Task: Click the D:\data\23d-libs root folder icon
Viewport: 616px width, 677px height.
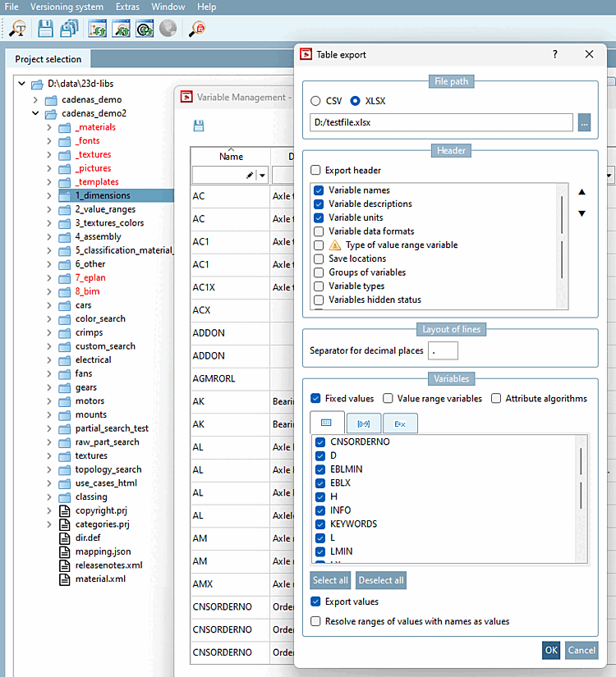Action: [x=37, y=84]
